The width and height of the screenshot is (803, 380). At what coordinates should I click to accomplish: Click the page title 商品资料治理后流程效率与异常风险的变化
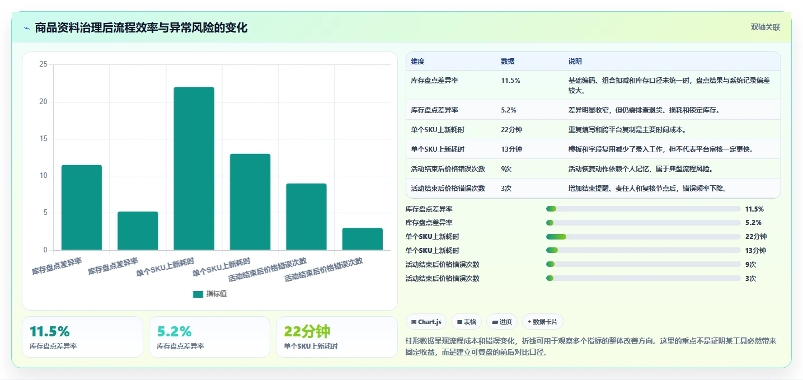pos(141,28)
